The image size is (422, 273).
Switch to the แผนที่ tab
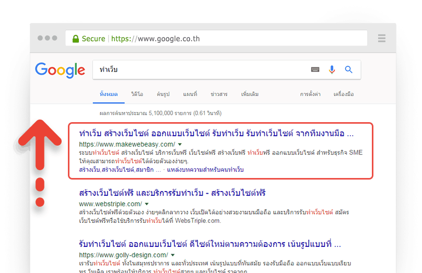pos(190,94)
